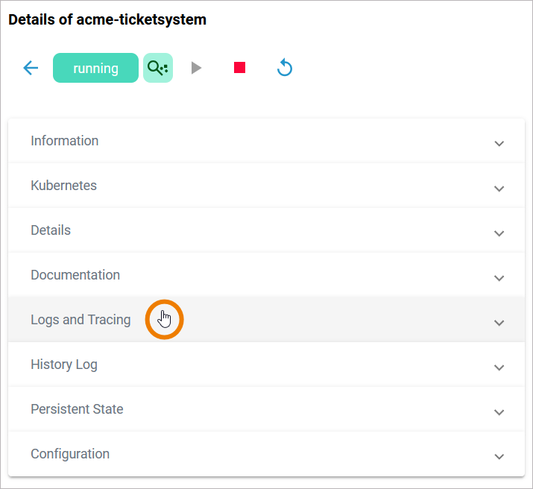The image size is (533, 489).
Task: Expand the Details section chevron
Action: pyautogui.click(x=499, y=233)
